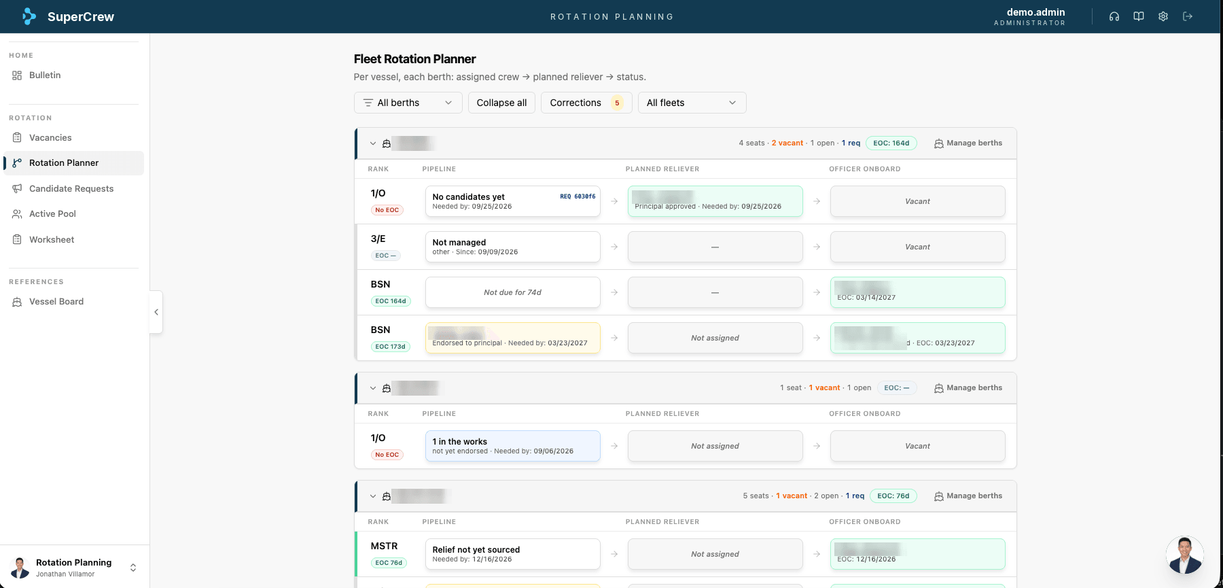Open the chat assistant avatar bubble

[1185, 555]
